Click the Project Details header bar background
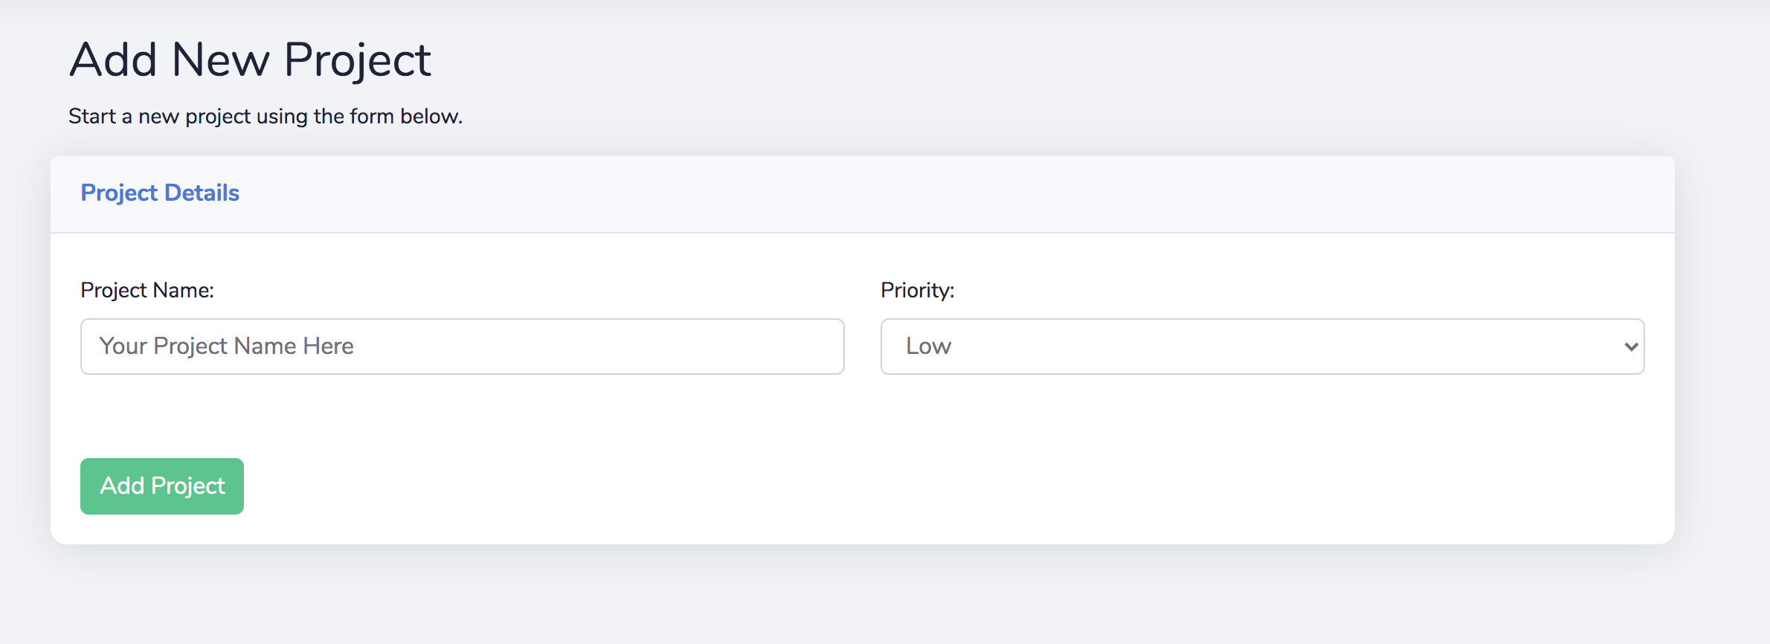1770x644 pixels. click(x=863, y=194)
